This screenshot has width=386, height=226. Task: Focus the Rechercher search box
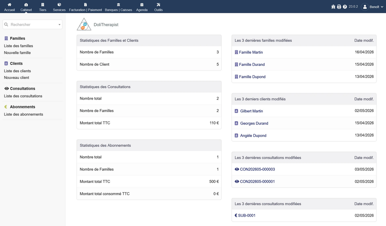tap(32, 24)
